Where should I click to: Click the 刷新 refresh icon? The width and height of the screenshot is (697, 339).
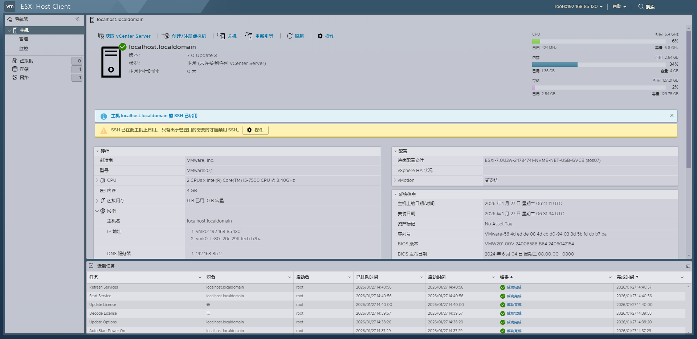(x=289, y=36)
